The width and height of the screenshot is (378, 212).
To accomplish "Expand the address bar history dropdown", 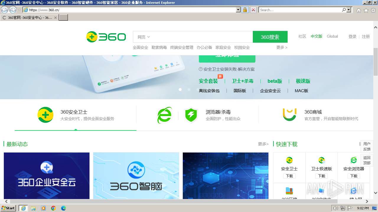I will tap(238, 10).
